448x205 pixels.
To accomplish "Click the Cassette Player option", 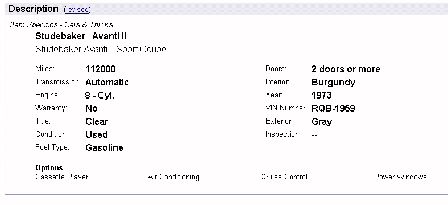I will 62,177.
